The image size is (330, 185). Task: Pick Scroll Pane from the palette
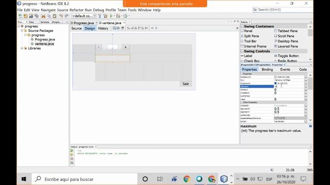point(284,36)
